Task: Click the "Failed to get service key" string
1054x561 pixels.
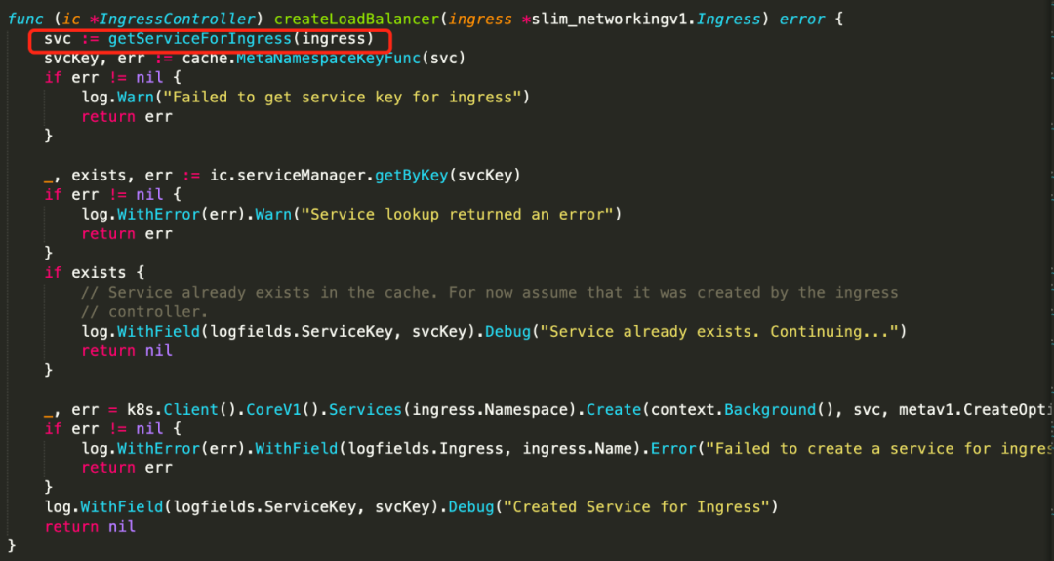Action: tap(343, 98)
